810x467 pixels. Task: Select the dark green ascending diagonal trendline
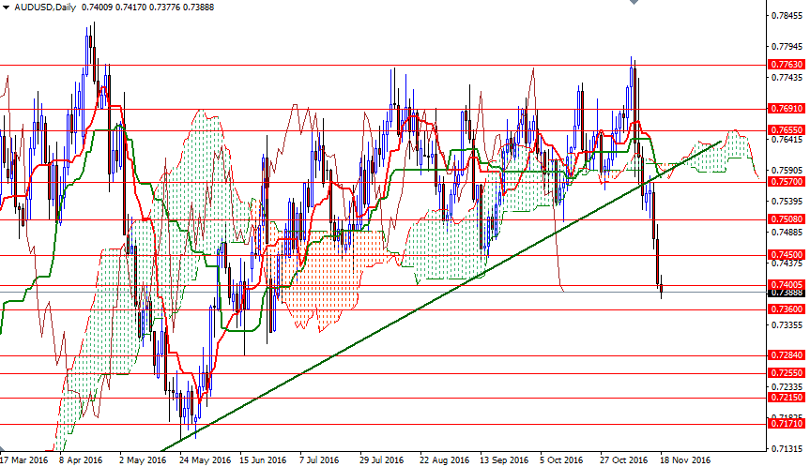[442, 295]
